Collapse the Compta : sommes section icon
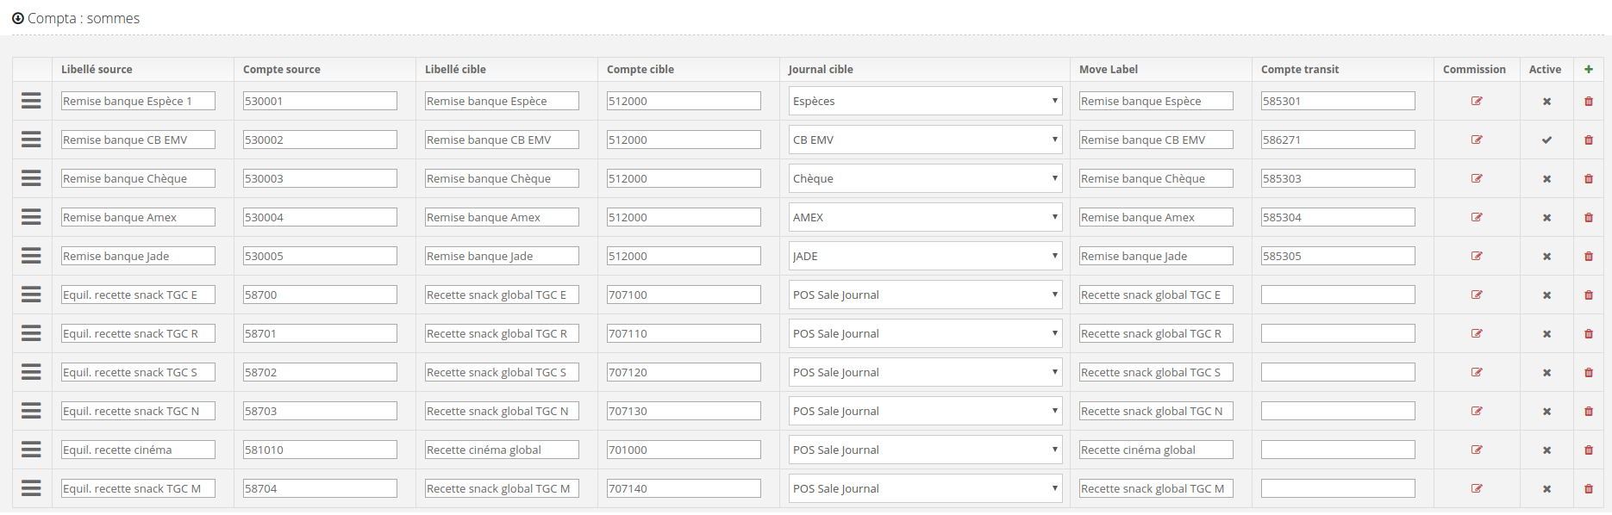Screen dimensions: 1612x515 [17, 18]
